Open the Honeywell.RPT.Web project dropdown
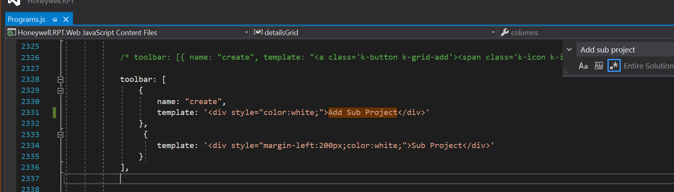 (246, 33)
